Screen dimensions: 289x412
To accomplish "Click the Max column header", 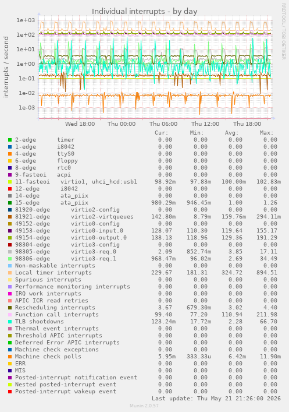I will point(266,133).
